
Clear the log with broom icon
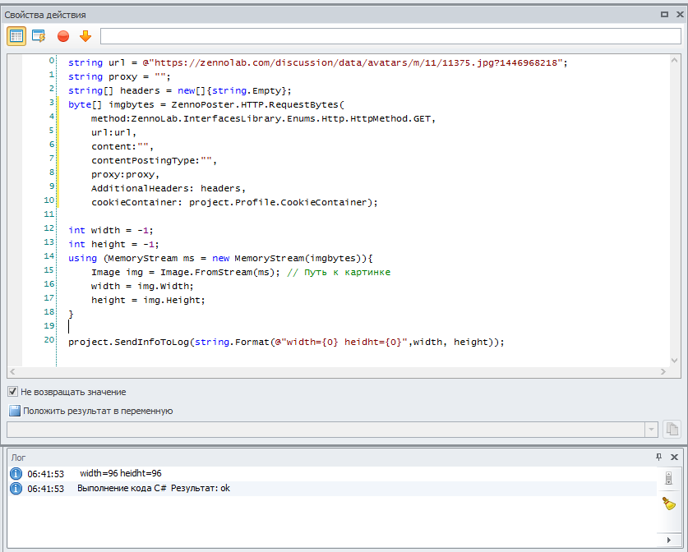pyautogui.click(x=669, y=503)
